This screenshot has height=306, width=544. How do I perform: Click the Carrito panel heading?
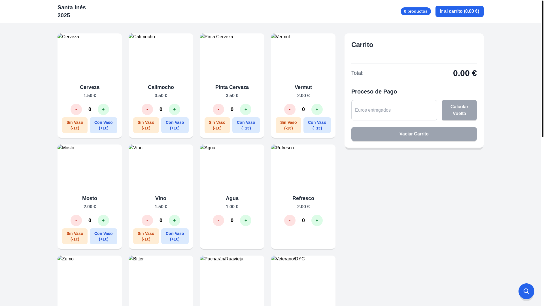(x=362, y=45)
